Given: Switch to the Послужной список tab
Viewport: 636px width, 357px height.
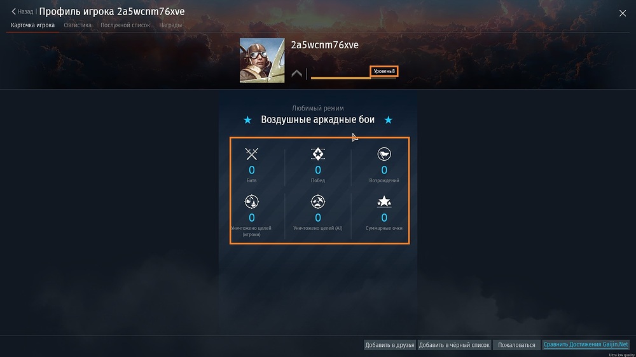Looking at the screenshot, I should 125,25.
